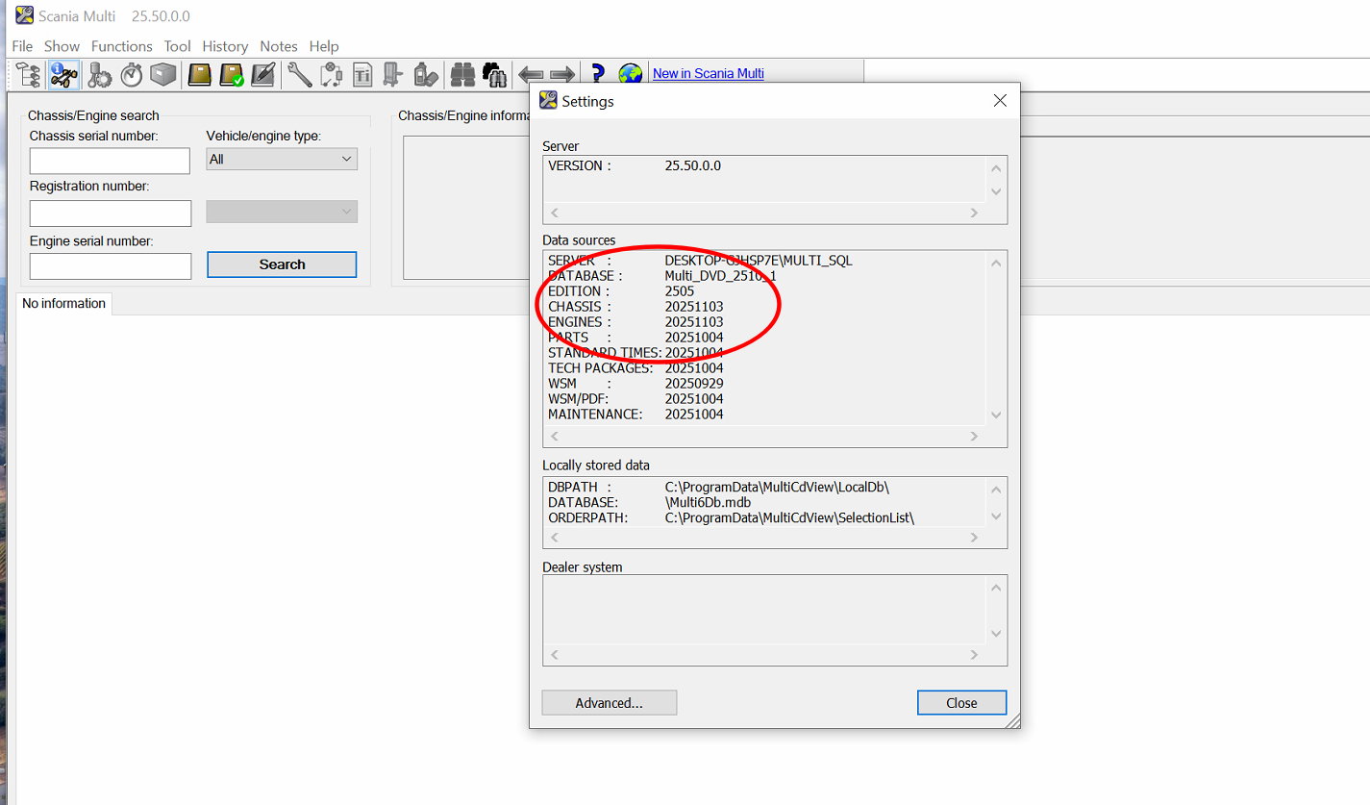
Task: Open the Vehicle/engine type dropdown
Action: click(x=282, y=159)
